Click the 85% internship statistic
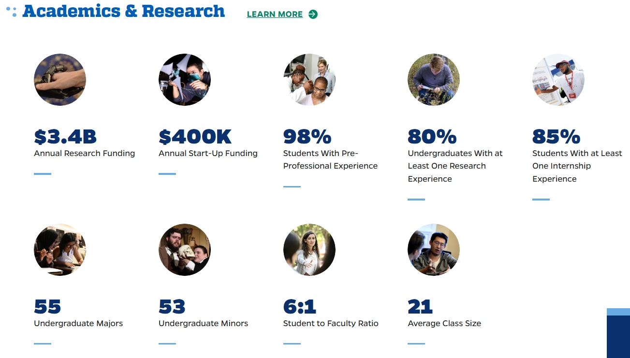Image resolution: width=630 pixels, height=358 pixels. coord(557,137)
